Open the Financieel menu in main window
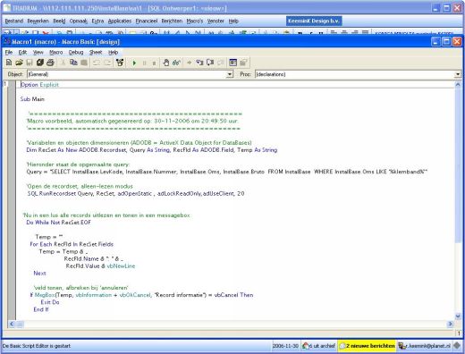 [147, 21]
